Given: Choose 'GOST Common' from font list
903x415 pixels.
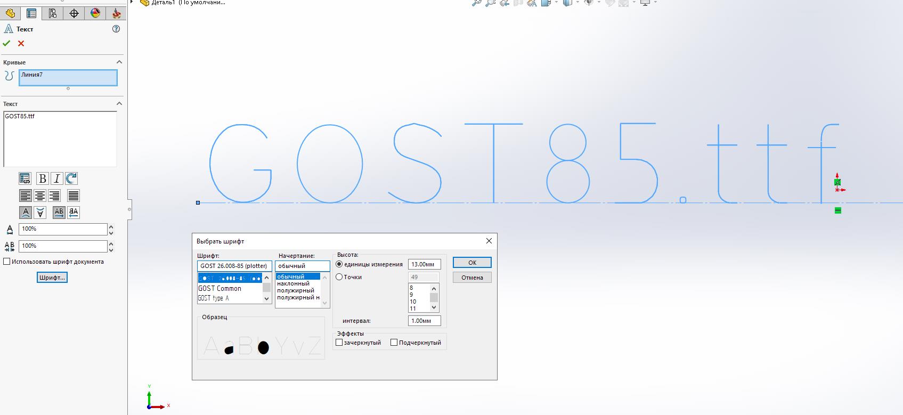Looking at the screenshot, I should point(220,288).
